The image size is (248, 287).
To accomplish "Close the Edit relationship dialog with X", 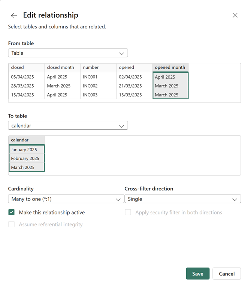I will tap(235, 15).
